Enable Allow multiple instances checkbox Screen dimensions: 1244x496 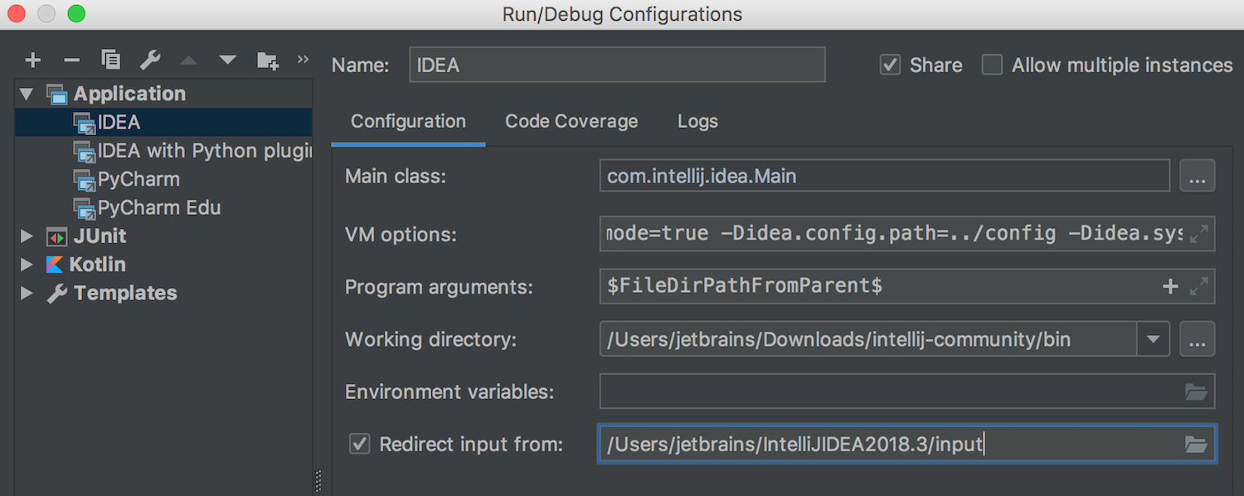coord(992,65)
